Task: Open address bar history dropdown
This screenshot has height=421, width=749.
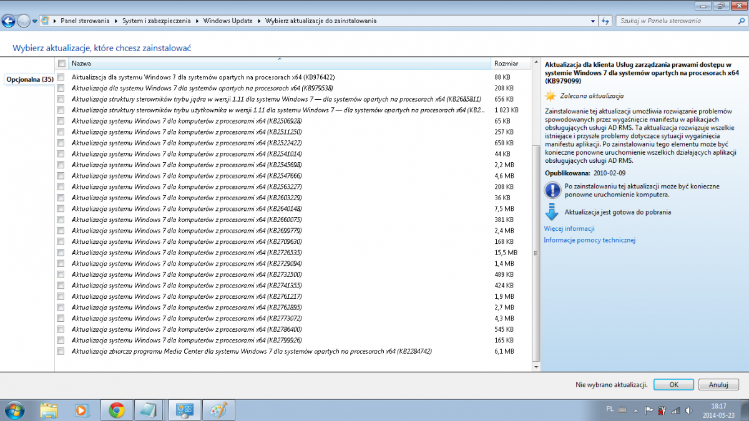Action: point(592,21)
